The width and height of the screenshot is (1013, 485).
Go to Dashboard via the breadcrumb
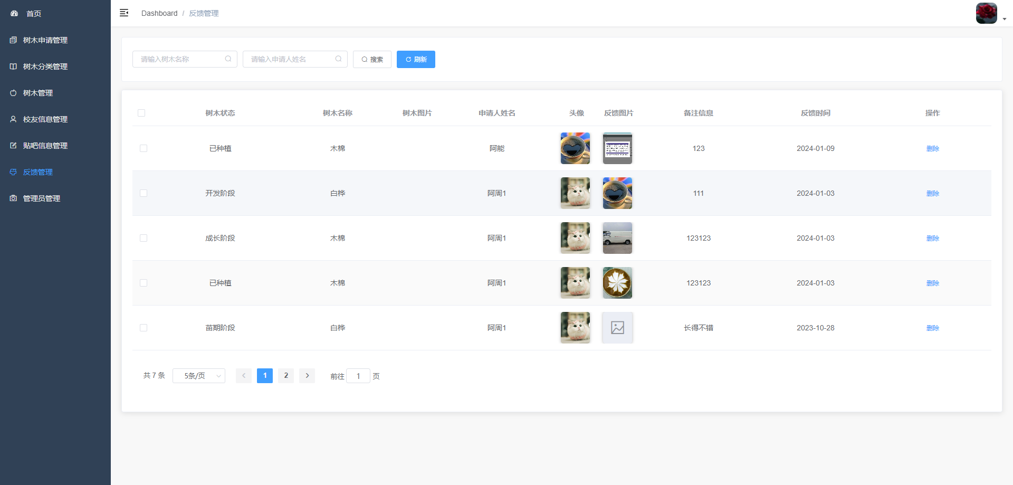(159, 13)
